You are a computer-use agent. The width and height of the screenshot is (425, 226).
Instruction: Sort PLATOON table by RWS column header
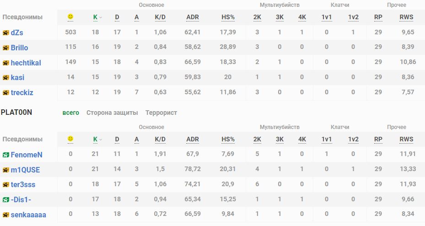pyautogui.click(x=406, y=139)
